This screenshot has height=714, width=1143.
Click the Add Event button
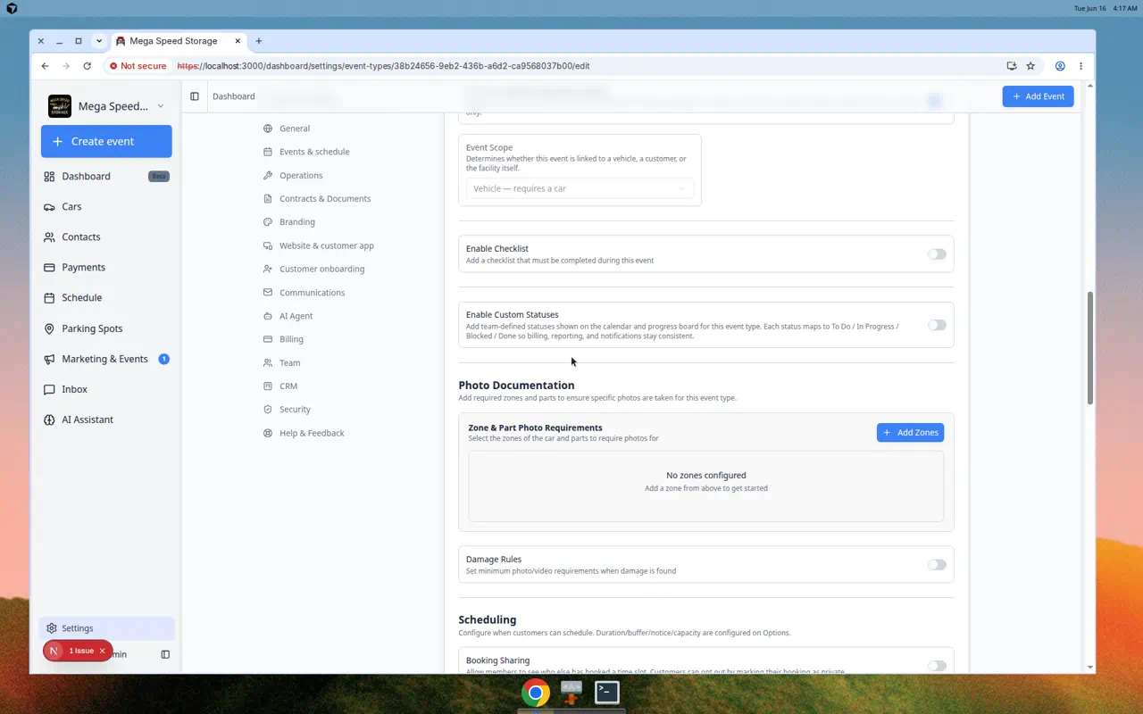1038,96
